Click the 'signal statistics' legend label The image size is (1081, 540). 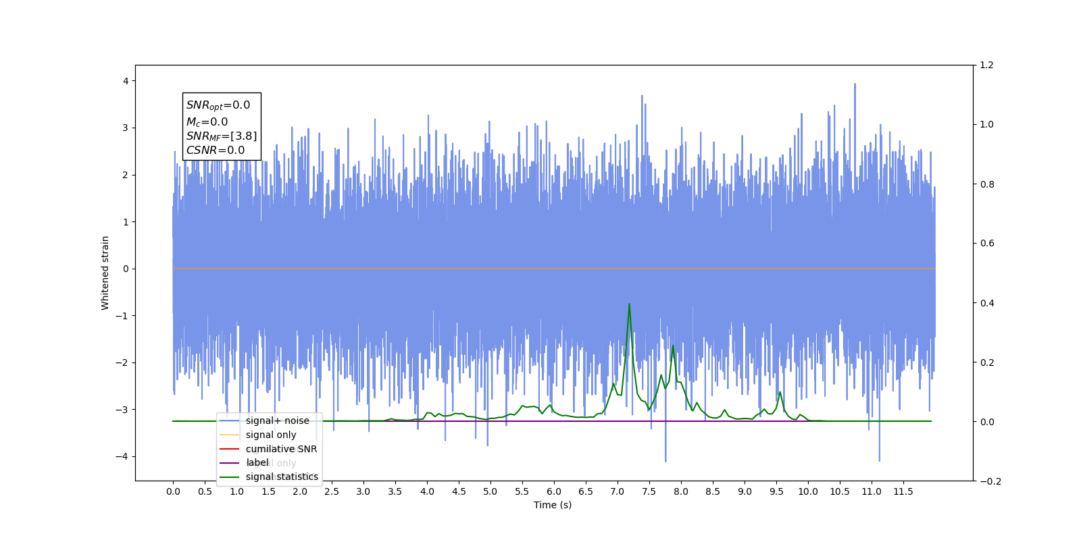click(x=282, y=477)
